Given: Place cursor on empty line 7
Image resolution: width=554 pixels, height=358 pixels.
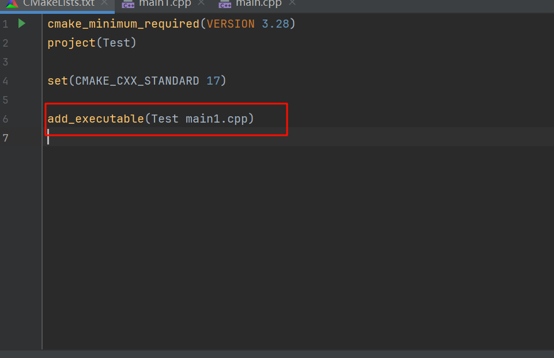Looking at the screenshot, I should (173, 138).
